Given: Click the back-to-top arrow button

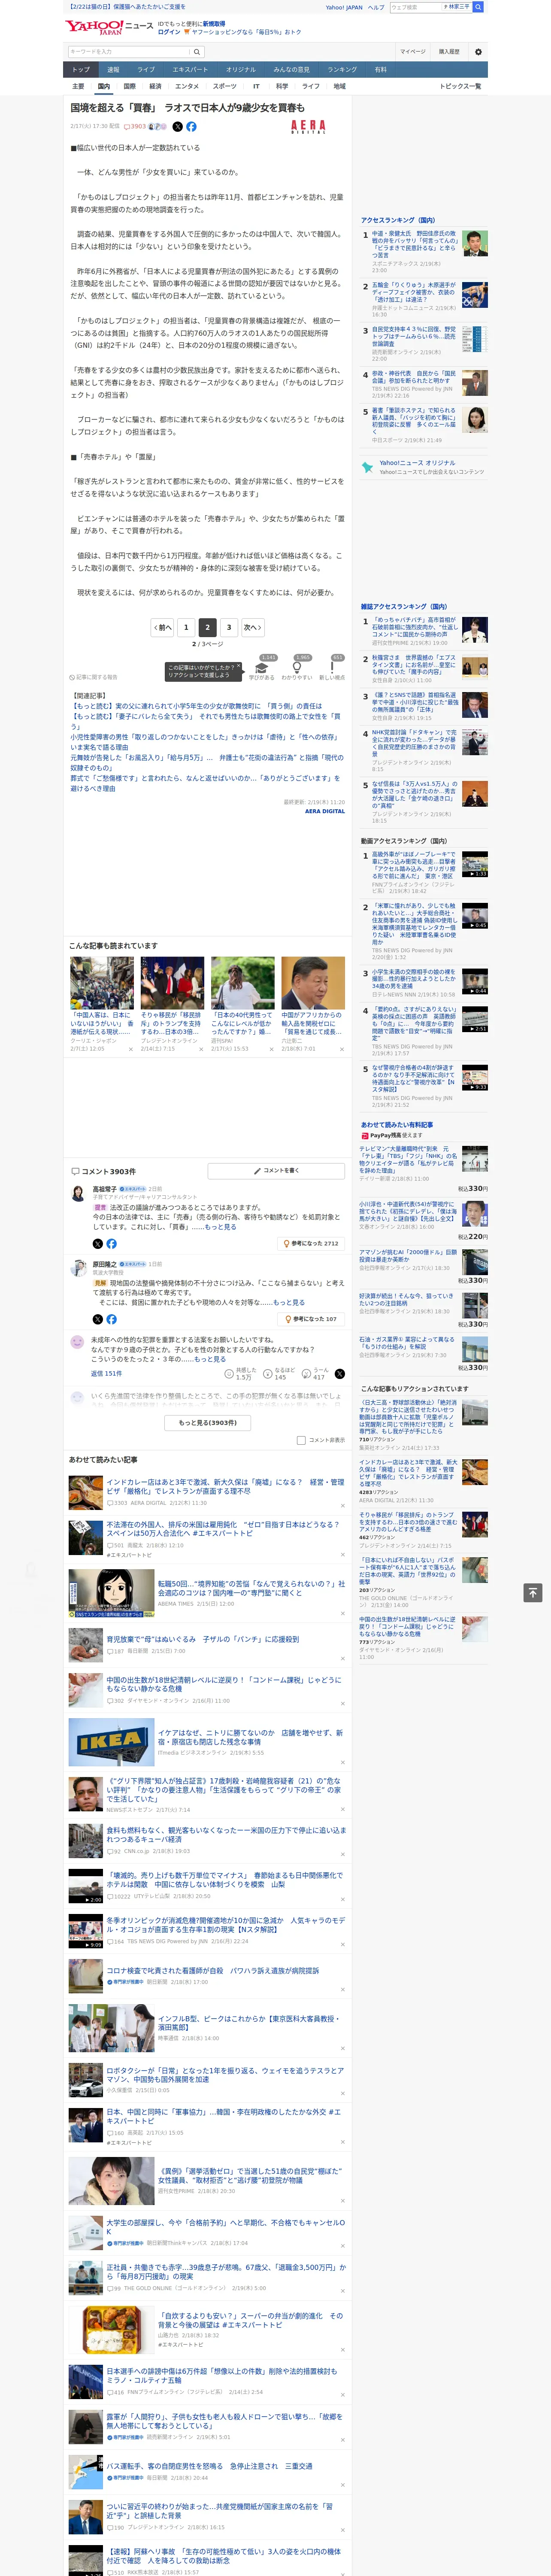Looking at the screenshot, I should point(533,1592).
